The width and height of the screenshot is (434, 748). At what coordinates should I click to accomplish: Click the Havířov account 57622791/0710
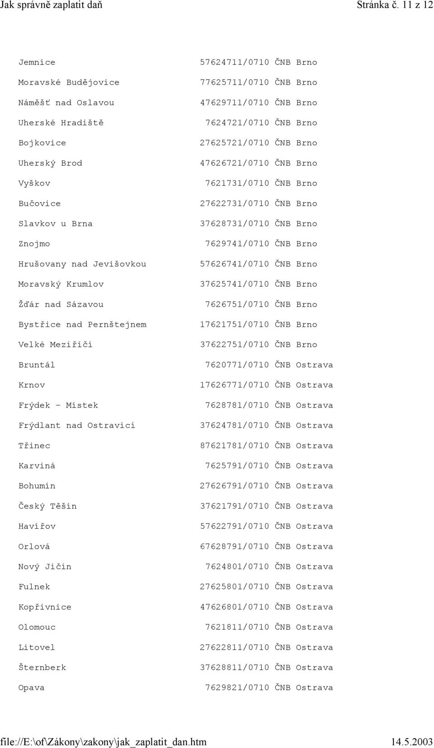235,526
